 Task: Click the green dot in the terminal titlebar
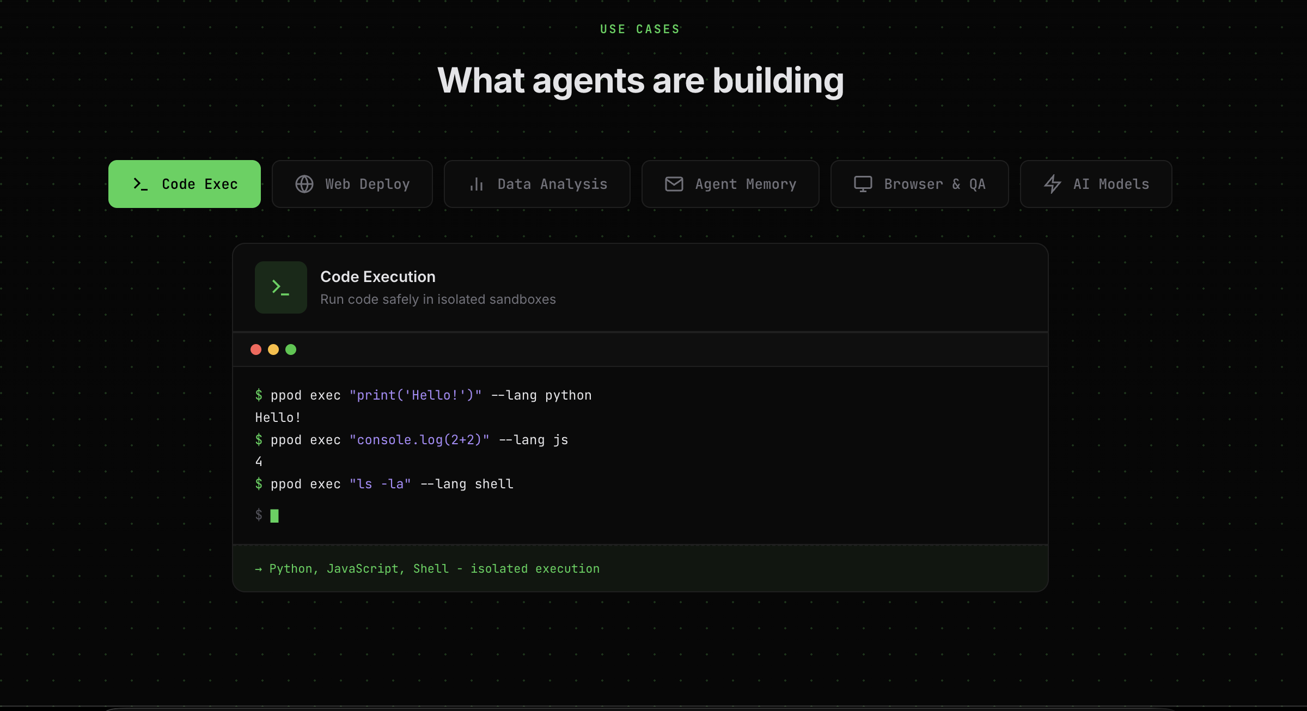click(x=291, y=350)
